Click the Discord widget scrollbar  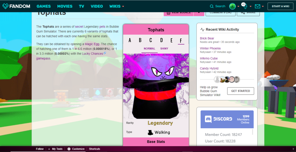tap(253, 132)
